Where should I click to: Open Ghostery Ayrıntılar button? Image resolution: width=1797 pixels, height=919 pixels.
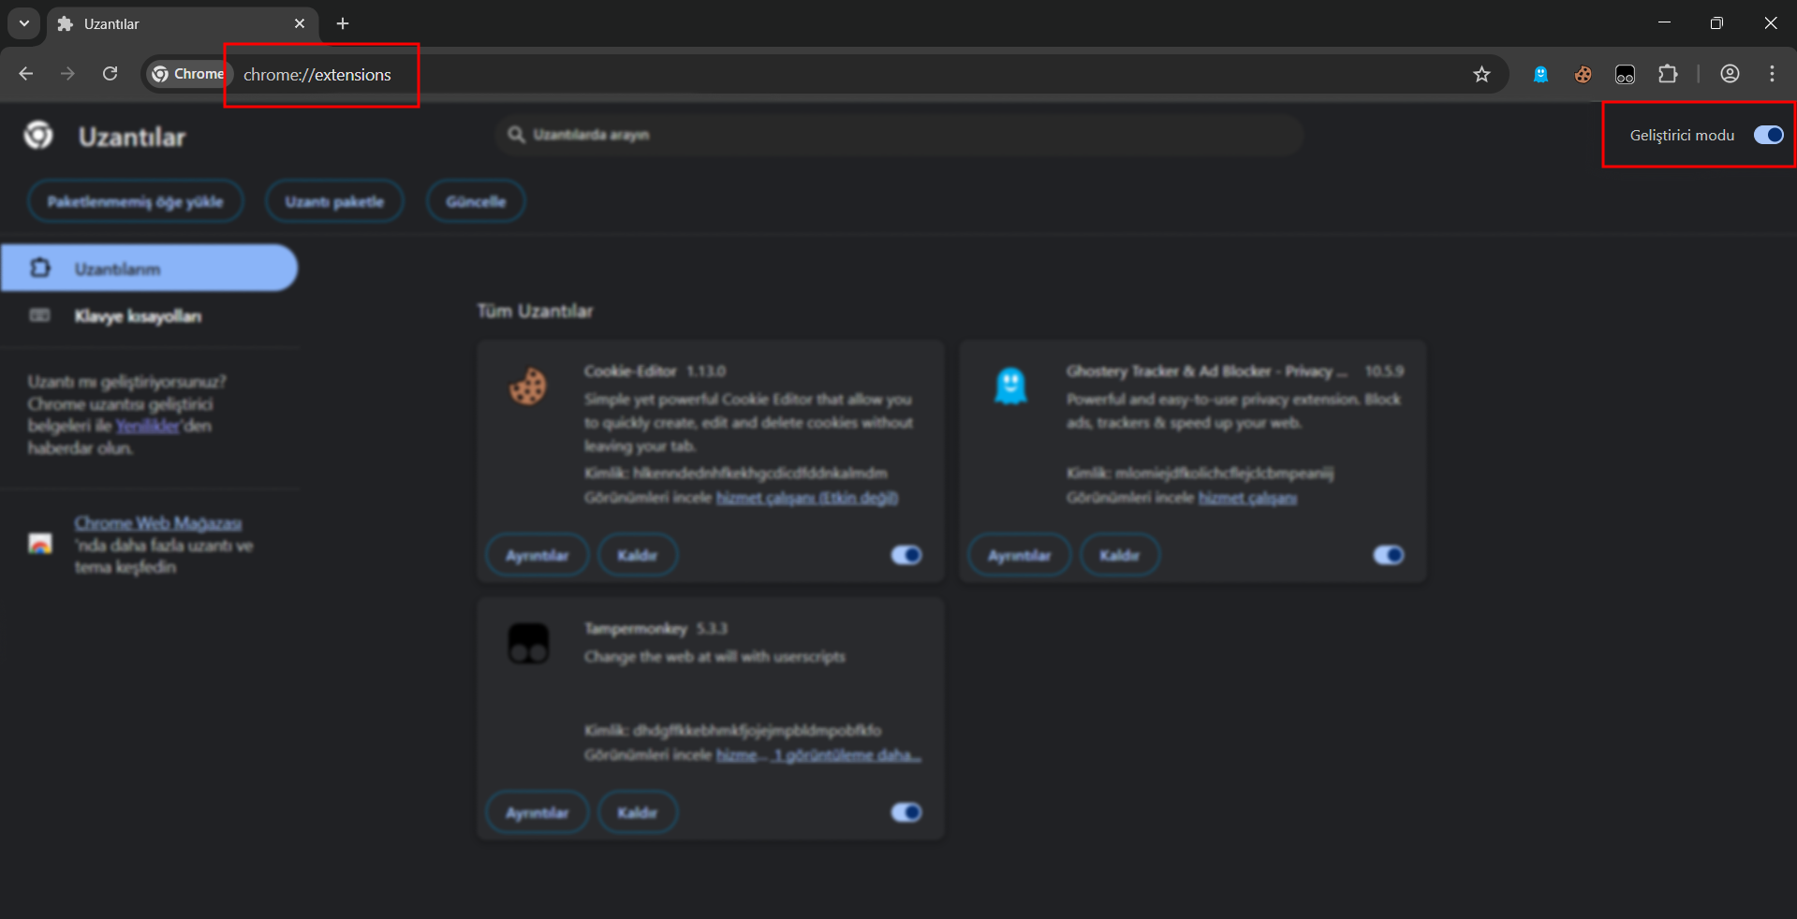[1020, 555]
